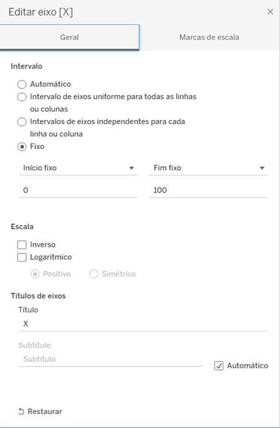280x428 pixels.
Task: Select the Fixo interval radio button
Action: pos(22,146)
